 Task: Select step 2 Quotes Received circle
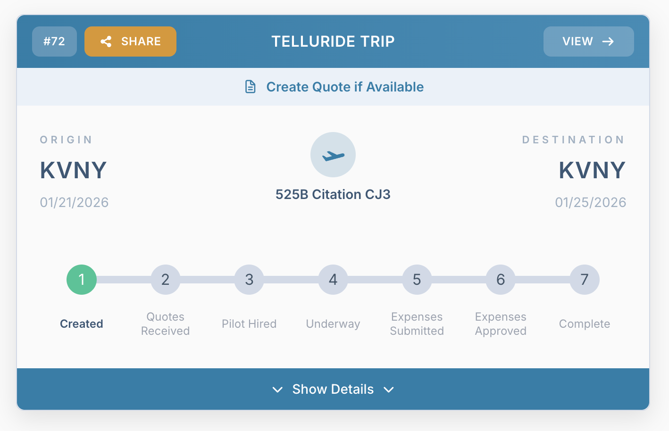point(166,280)
